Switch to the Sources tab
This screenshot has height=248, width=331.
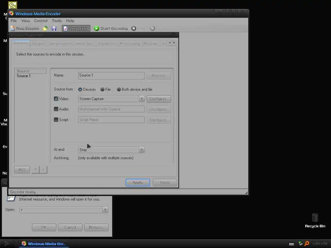point(21,43)
